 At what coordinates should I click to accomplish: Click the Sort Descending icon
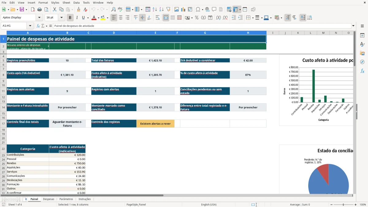(162, 10)
